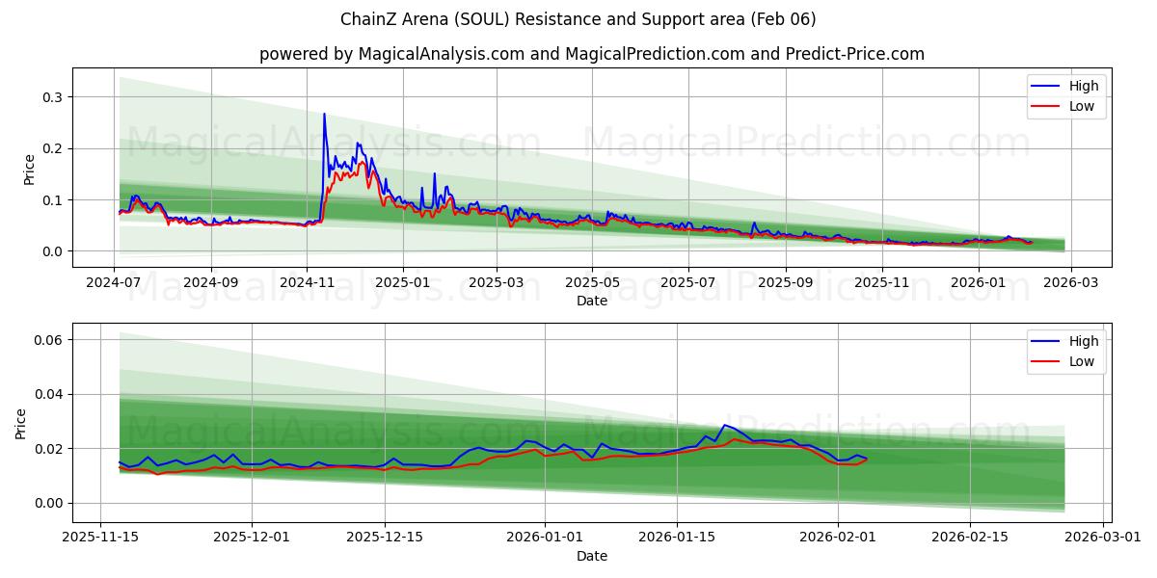
Task: Select the blue High line color swatch in top legend
Action: pos(1044,85)
